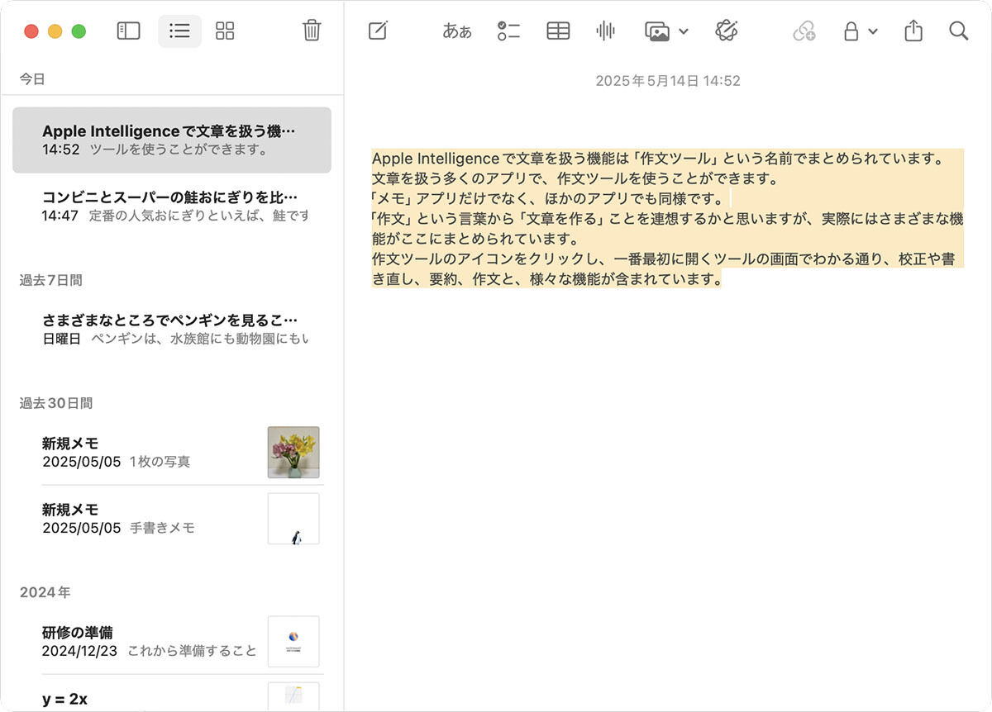The width and height of the screenshot is (992, 712).
Task: Click the 過去7日間 section header
Action: tap(51, 280)
